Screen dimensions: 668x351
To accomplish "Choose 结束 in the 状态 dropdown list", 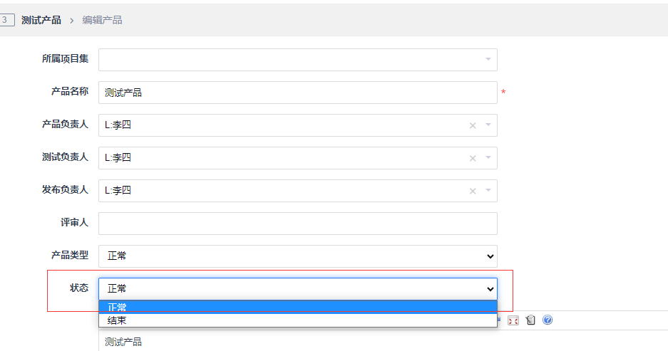I will click(298, 320).
